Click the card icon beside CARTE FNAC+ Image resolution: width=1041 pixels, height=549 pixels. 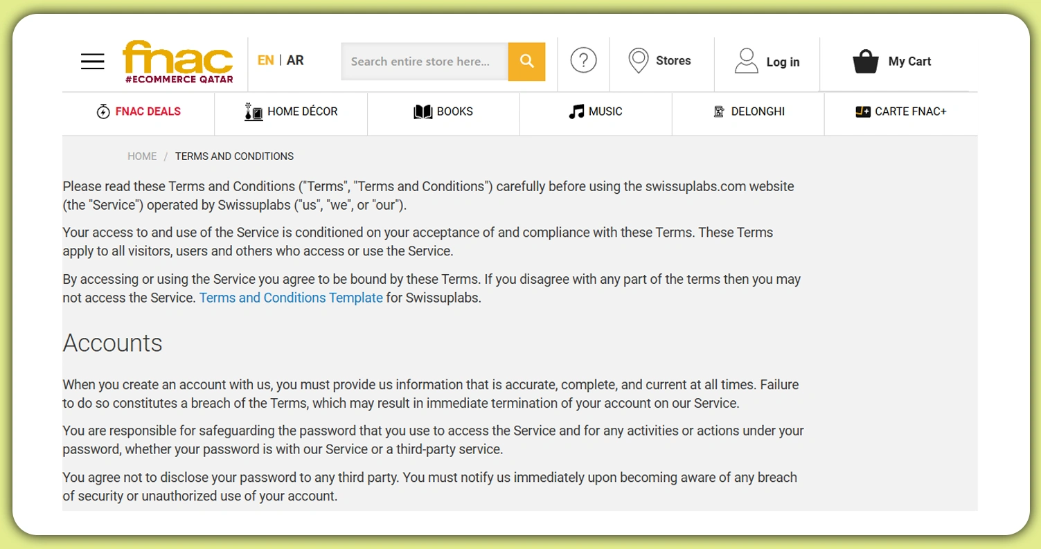tap(864, 111)
